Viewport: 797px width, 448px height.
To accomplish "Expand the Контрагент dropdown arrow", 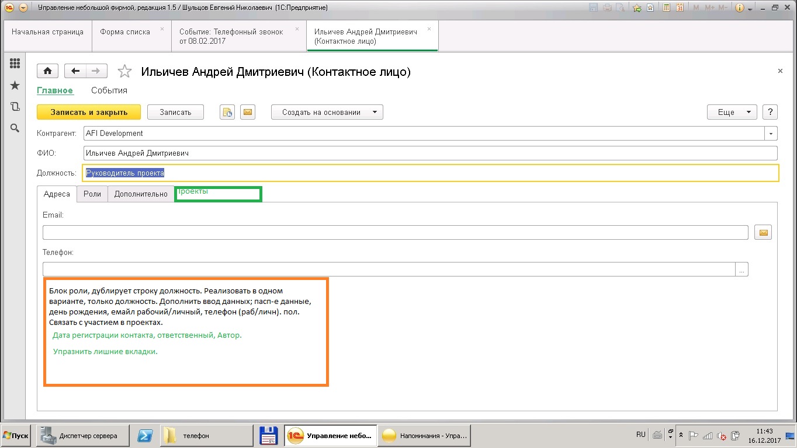I will 771,134.
